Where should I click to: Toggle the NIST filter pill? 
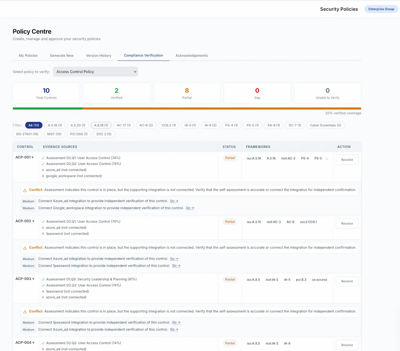(x=54, y=134)
